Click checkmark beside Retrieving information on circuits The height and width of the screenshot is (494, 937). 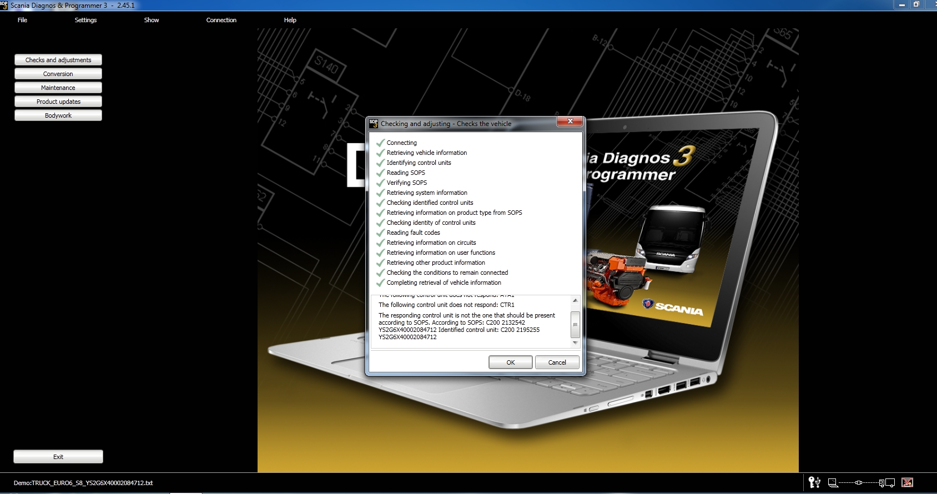pyautogui.click(x=380, y=243)
